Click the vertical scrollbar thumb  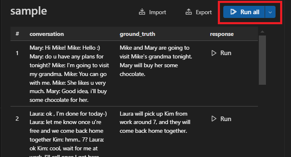pos(262,60)
